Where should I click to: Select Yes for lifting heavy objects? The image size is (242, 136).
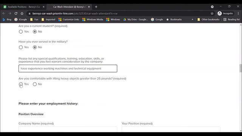[x=21, y=84]
